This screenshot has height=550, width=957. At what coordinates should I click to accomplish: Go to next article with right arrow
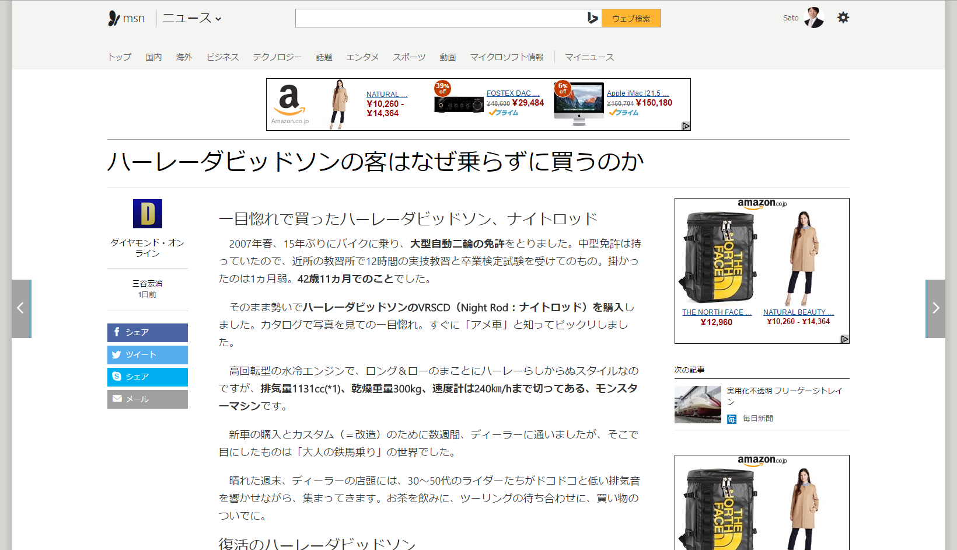tap(935, 308)
